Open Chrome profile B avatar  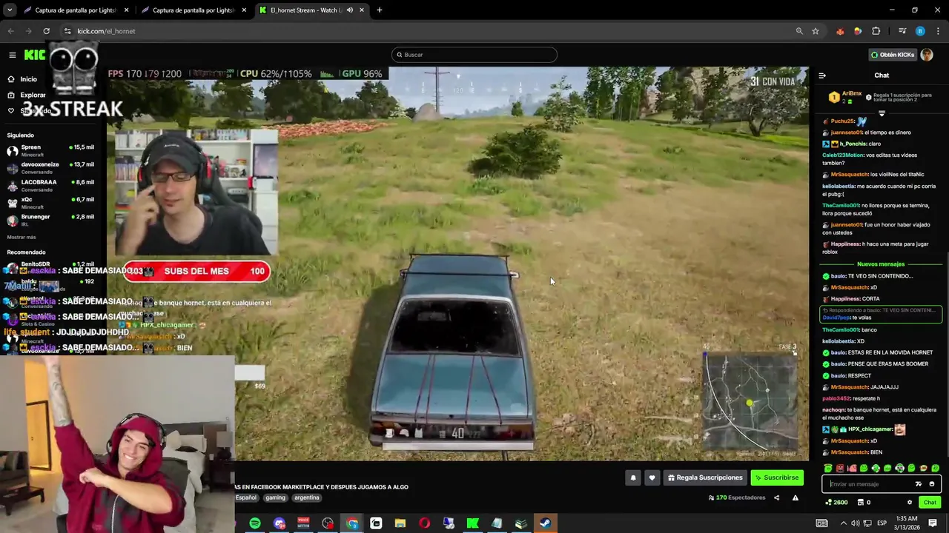[920, 31]
